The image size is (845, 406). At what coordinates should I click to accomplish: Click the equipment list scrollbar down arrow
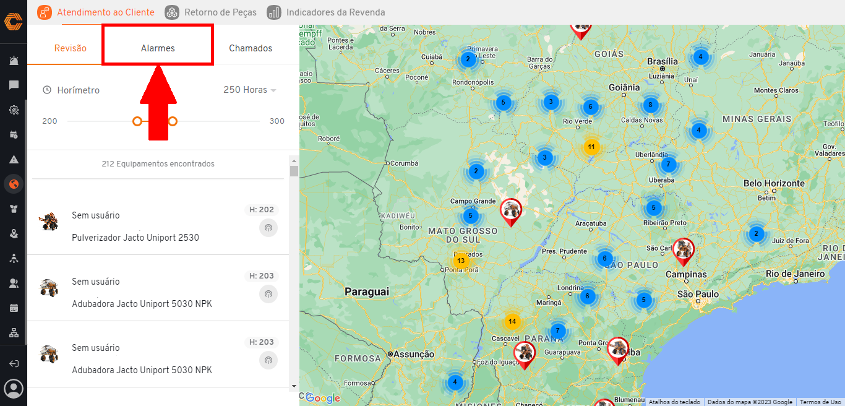tap(294, 386)
